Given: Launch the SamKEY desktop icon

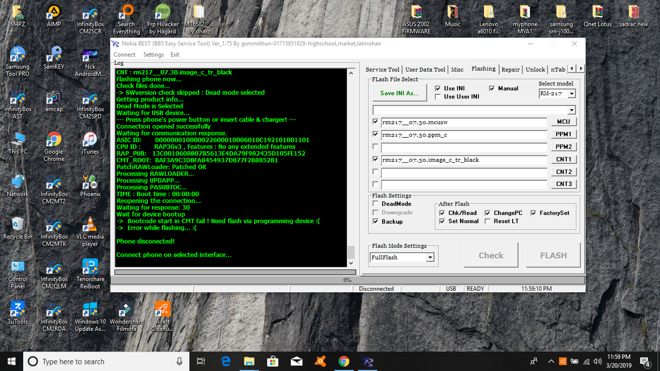Looking at the screenshot, I should click(54, 58).
